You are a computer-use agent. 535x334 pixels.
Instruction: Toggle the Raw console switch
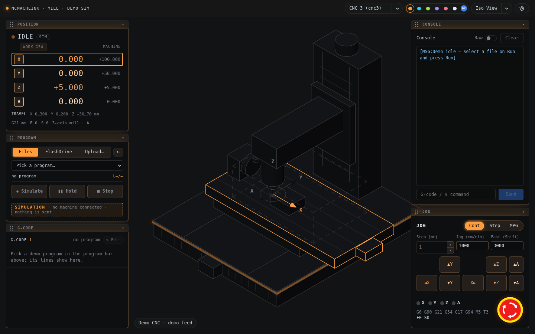pos(491,38)
